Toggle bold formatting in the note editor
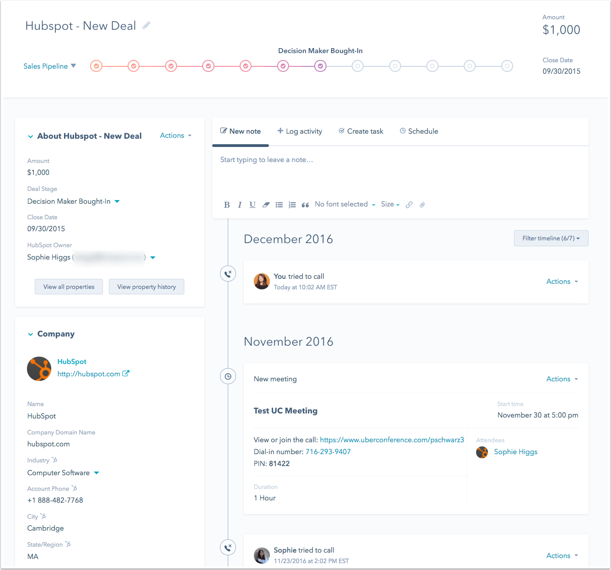611x570 pixels. pos(227,205)
